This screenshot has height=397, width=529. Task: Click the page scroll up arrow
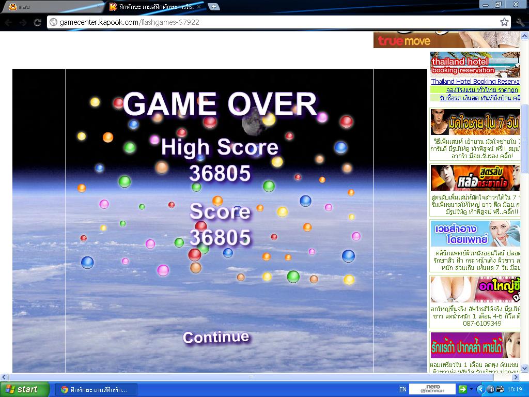point(525,35)
